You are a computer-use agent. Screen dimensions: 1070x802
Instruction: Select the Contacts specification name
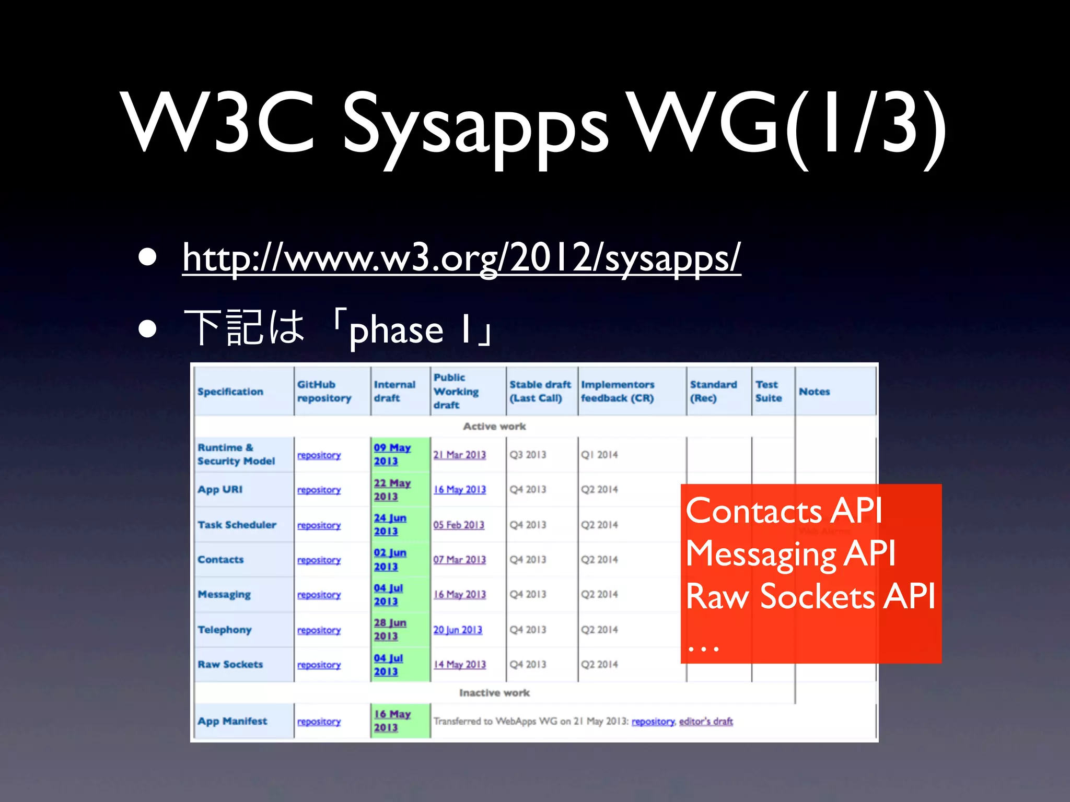coord(220,560)
